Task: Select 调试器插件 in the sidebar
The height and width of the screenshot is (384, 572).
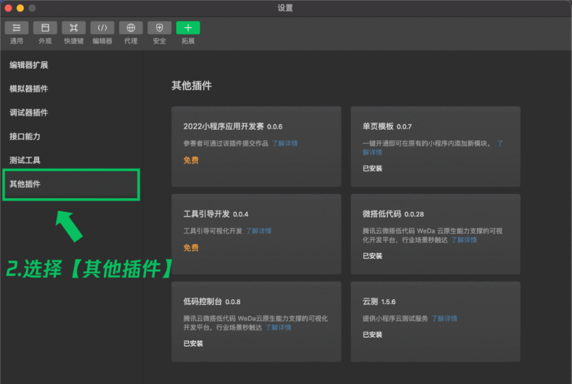Action: click(29, 113)
